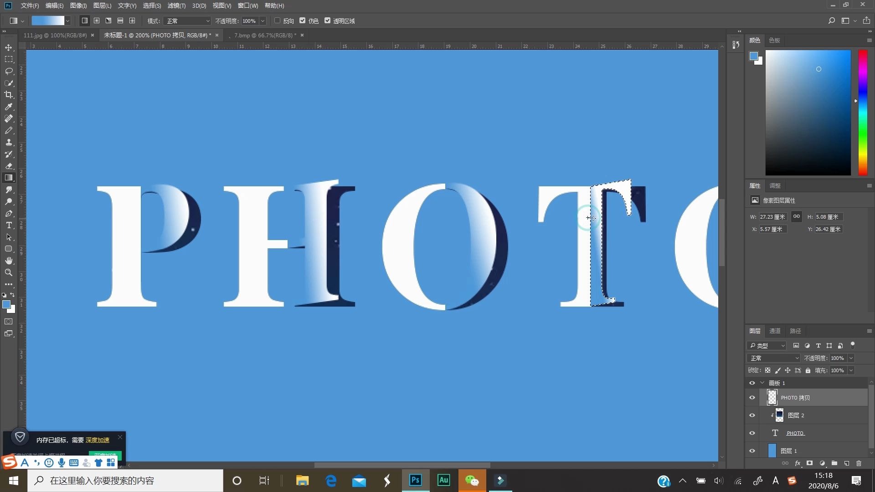
Task: Toggle the 仿色 dither checkbox
Action: pyautogui.click(x=302, y=20)
